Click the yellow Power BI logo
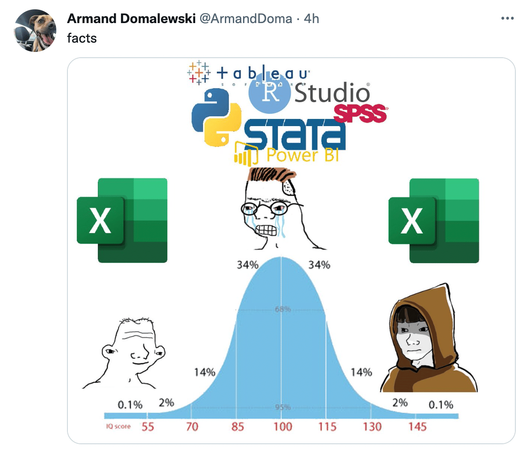Screen dimensions: 526x450 (287, 154)
